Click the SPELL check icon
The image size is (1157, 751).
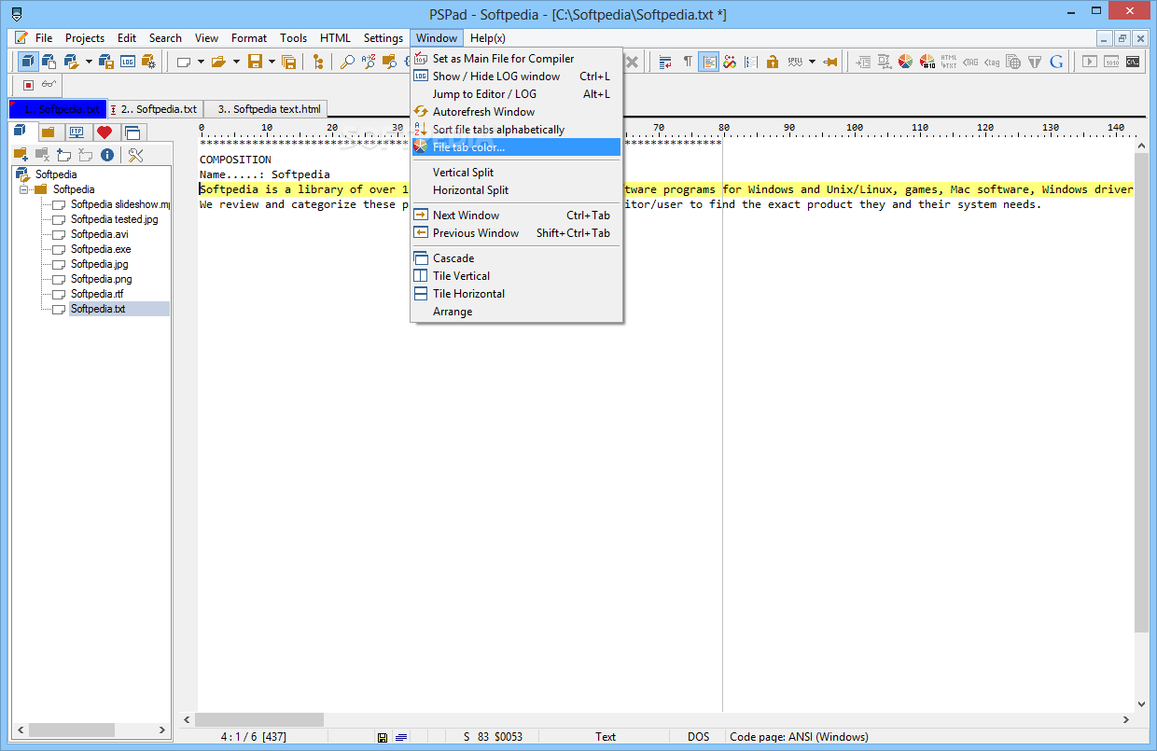[x=795, y=62]
